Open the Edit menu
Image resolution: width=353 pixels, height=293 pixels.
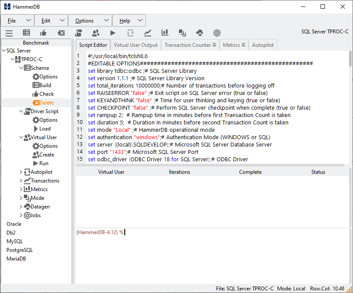[x=51, y=21]
